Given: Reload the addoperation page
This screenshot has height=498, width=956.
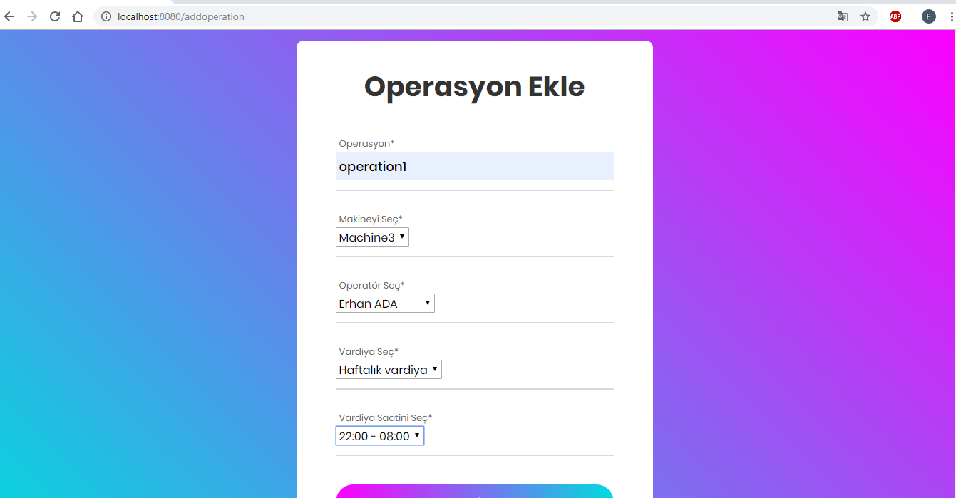Looking at the screenshot, I should (x=55, y=16).
